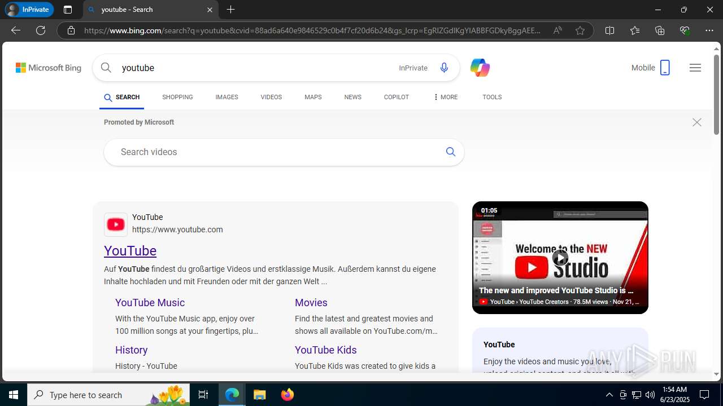Click the taskbar clock showing 1:54 AM

(x=674, y=395)
